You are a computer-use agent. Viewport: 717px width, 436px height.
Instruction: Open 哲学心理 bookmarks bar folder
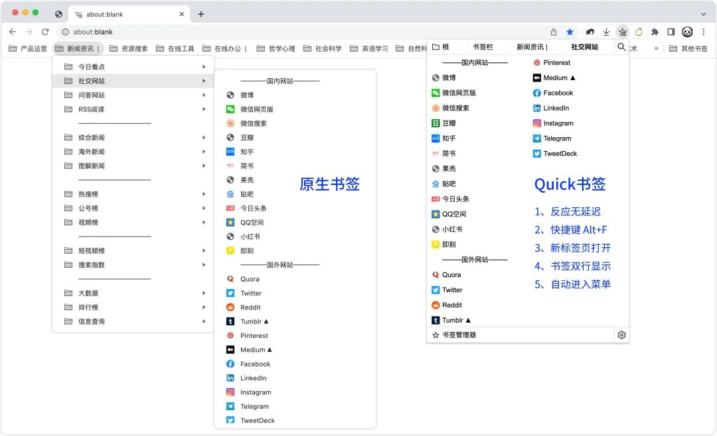(276, 48)
